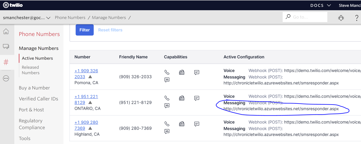Click the Twilio logo

pyautogui.click(x=13, y=5)
